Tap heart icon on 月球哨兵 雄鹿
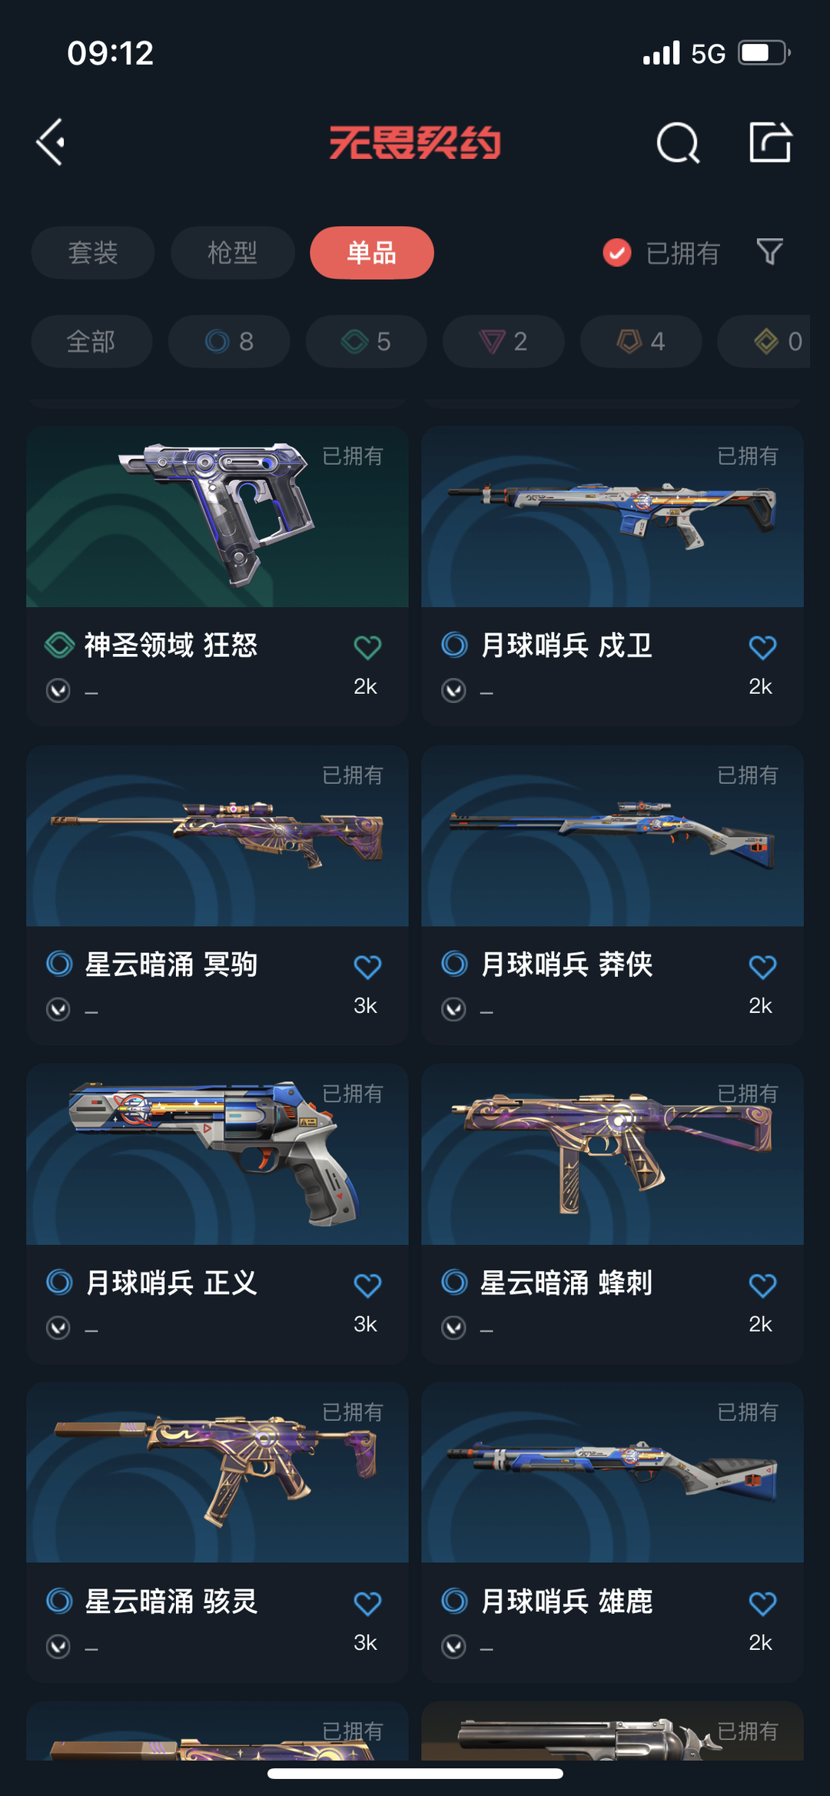The height and width of the screenshot is (1796, 830). tap(762, 1603)
